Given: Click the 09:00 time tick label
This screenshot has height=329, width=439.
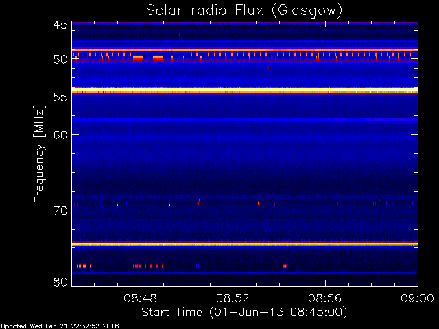Looking at the screenshot, I should tap(418, 298).
